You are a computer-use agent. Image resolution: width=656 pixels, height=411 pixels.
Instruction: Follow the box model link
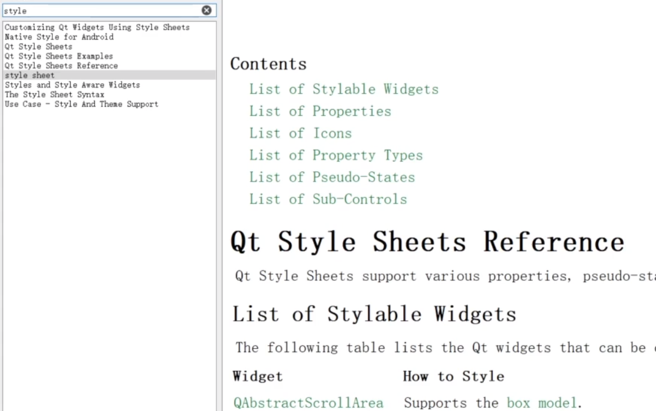[542, 403]
